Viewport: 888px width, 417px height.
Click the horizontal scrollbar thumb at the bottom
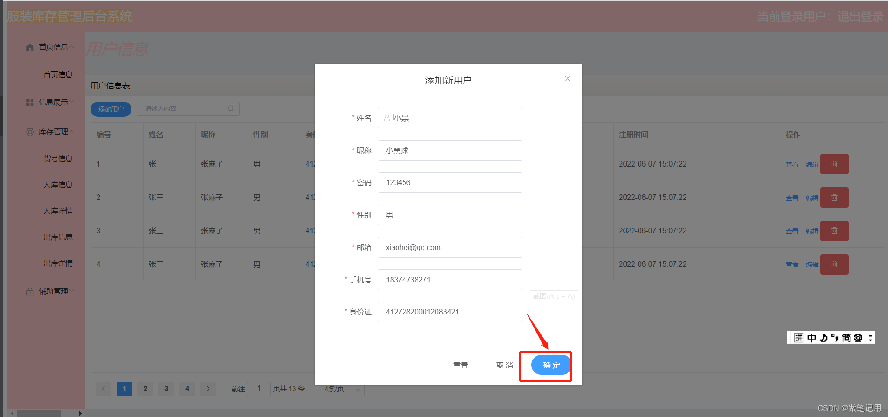tap(39, 413)
